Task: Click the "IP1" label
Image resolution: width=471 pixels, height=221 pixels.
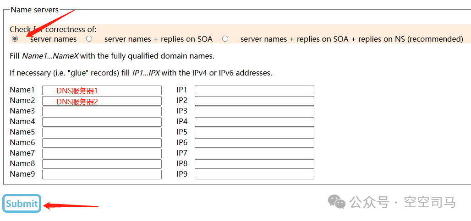Action: tap(182, 90)
